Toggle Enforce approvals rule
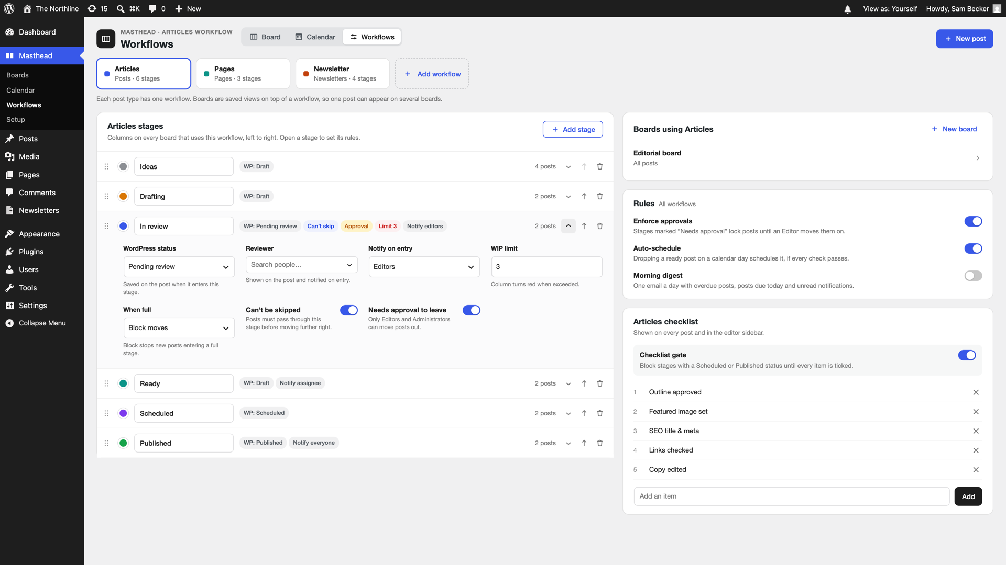1006x565 pixels. 973,221
